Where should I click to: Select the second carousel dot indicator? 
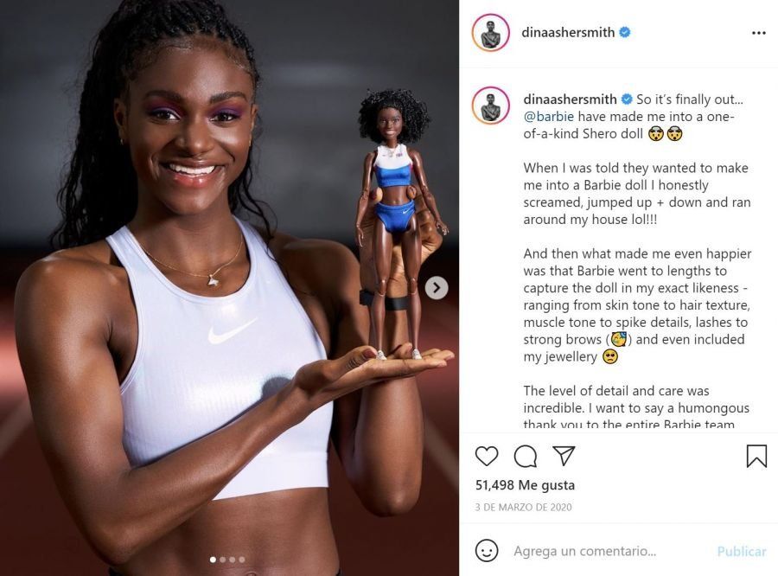(x=223, y=560)
